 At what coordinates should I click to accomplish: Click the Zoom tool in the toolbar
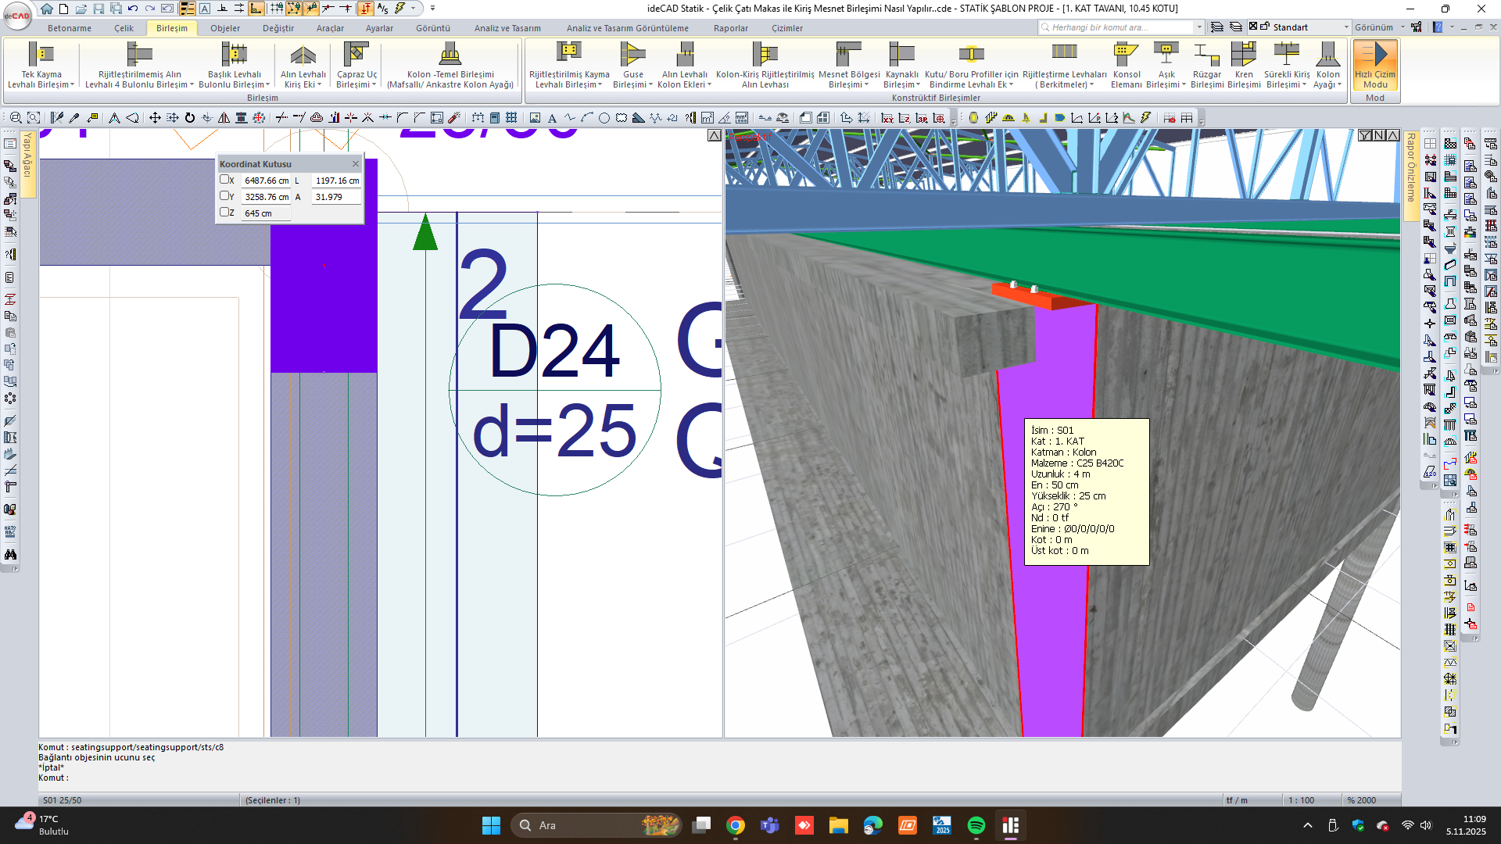pyautogui.click(x=15, y=118)
